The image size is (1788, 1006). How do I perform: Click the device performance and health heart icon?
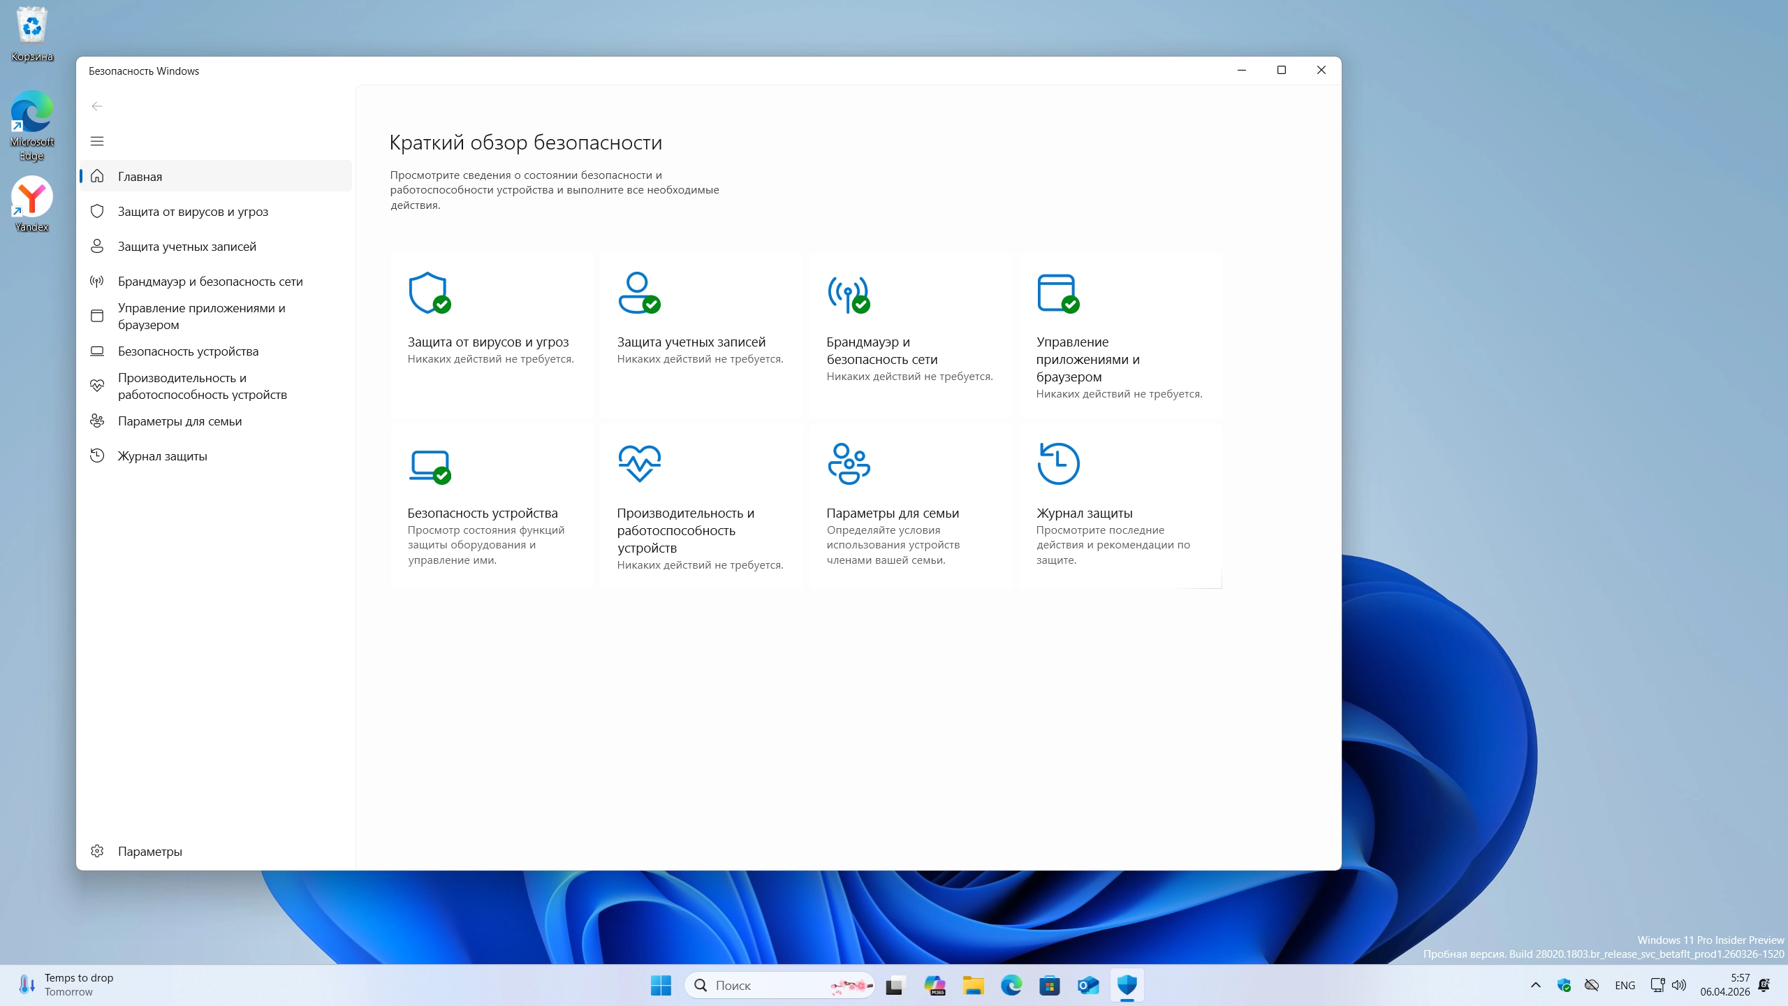[x=638, y=463]
